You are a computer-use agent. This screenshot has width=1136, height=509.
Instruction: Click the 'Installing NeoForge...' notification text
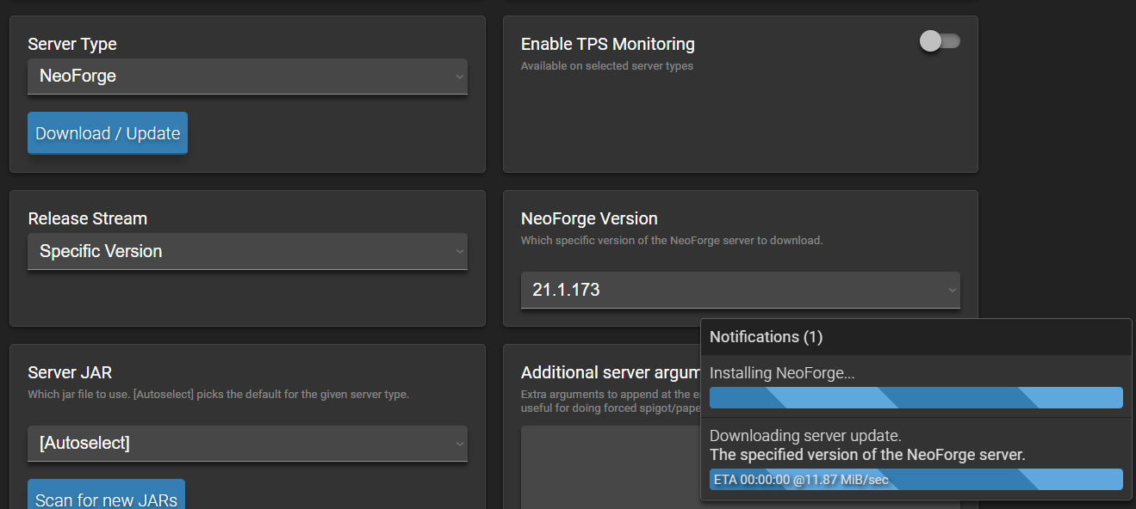(x=782, y=373)
